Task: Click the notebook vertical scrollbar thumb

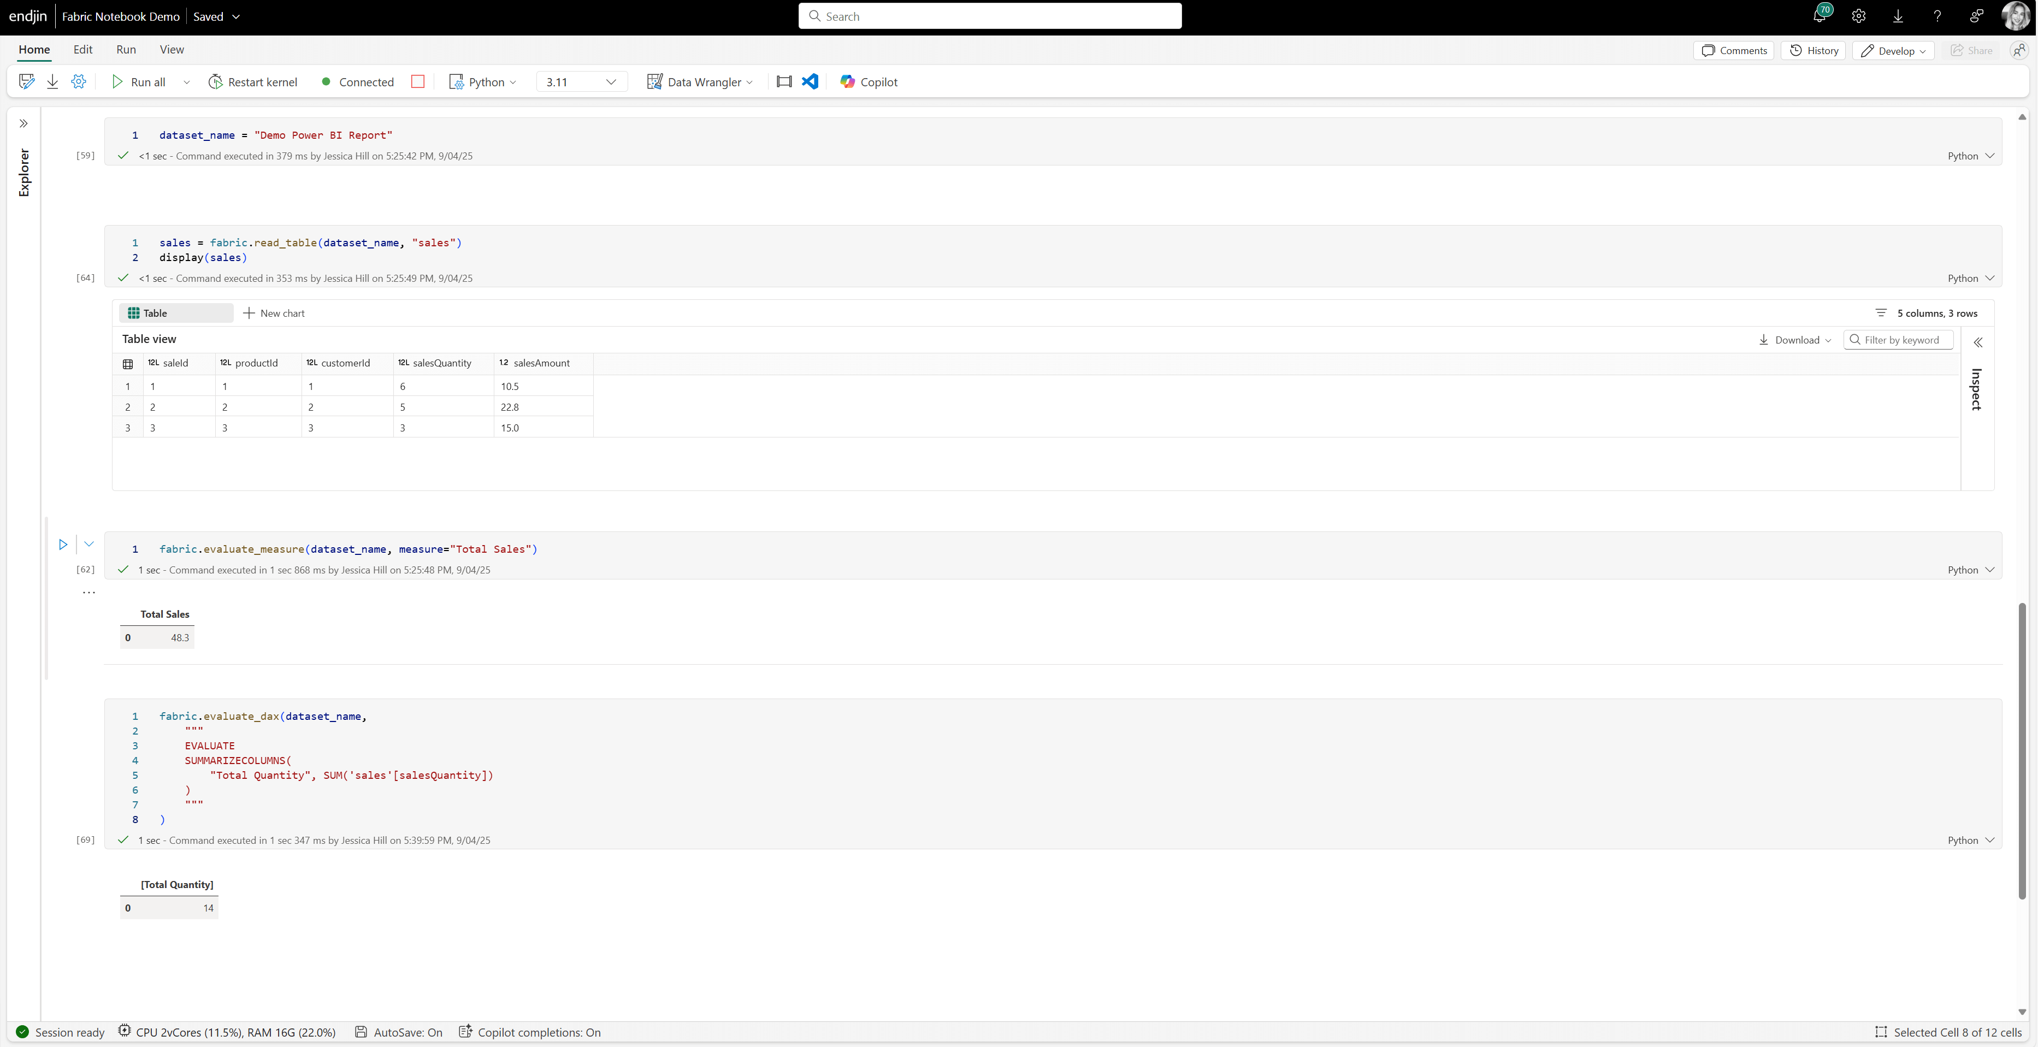Action: [x=2022, y=750]
